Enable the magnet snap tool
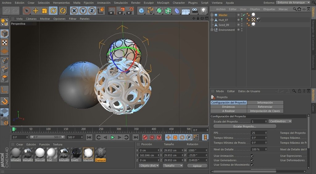The width and height of the screenshot is (316, 174). 5,101
